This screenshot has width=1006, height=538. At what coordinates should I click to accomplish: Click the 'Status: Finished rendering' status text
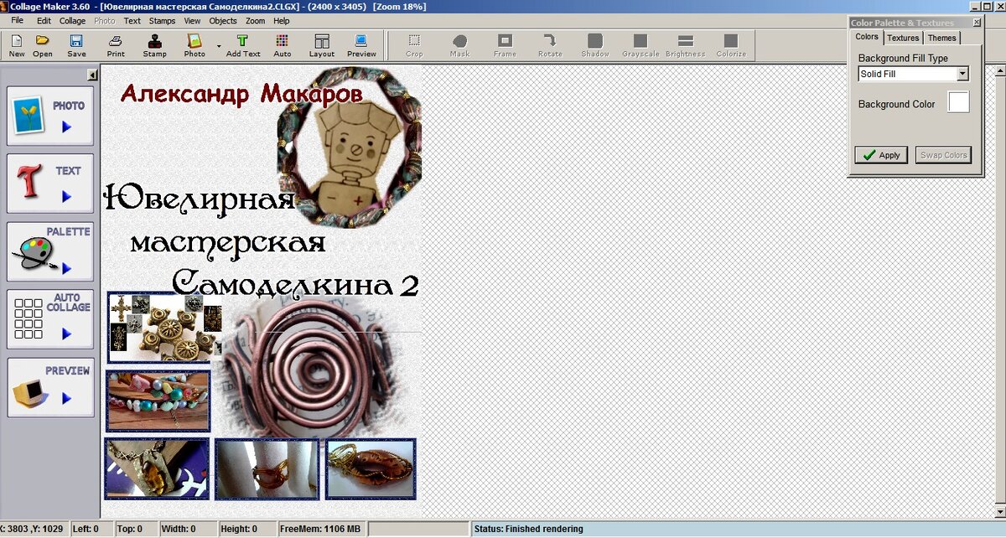(528, 529)
